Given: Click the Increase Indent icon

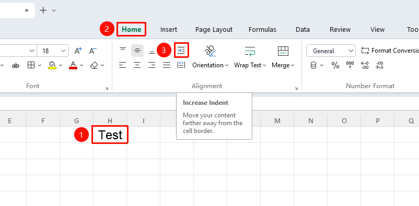Looking at the screenshot, I should [x=181, y=50].
